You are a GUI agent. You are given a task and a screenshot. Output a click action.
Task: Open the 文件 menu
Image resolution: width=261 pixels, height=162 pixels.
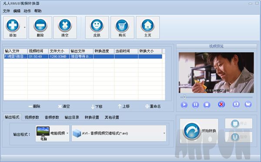[7, 11]
